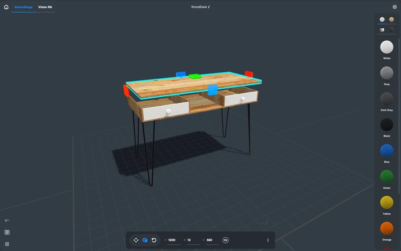Choose the glossy finish sphere
This screenshot has height=251, width=401.
coord(382,30)
